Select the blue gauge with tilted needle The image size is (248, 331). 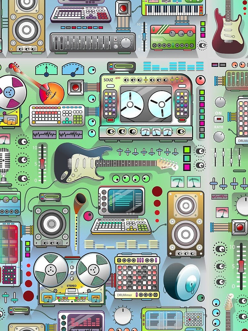73,69
